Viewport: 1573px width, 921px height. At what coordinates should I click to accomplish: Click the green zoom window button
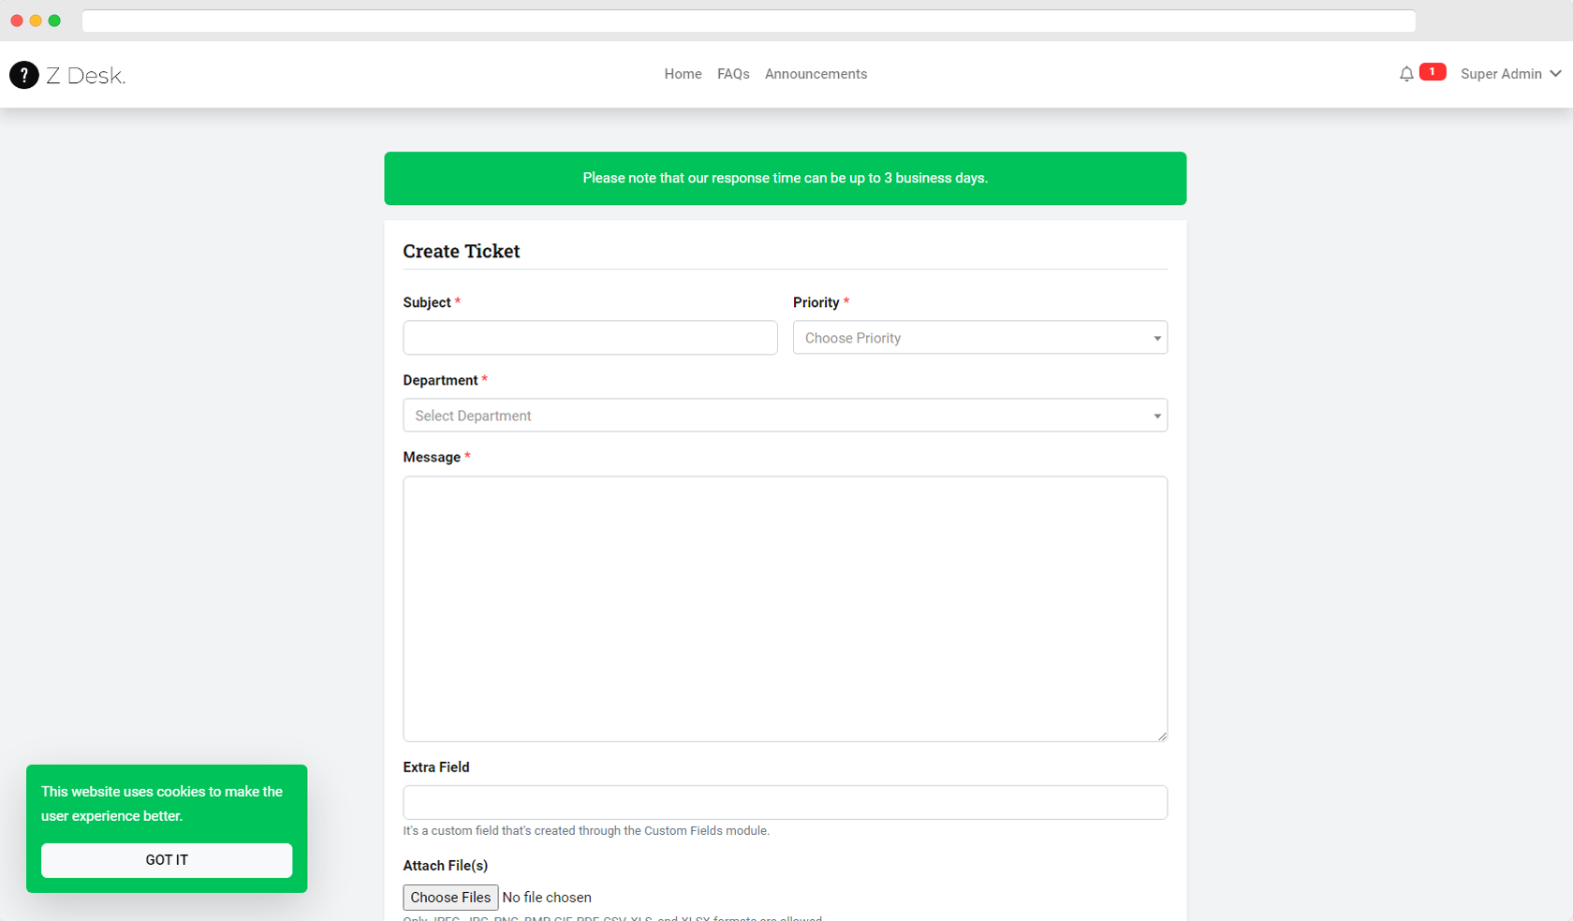(x=54, y=21)
